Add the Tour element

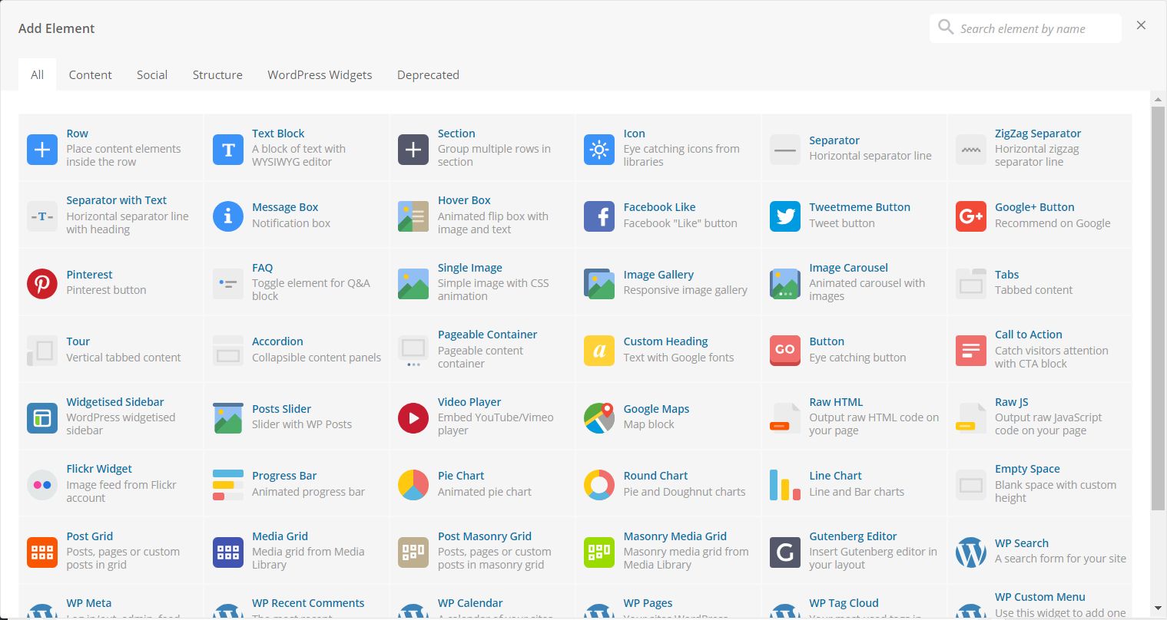pyautogui.click(x=111, y=349)
